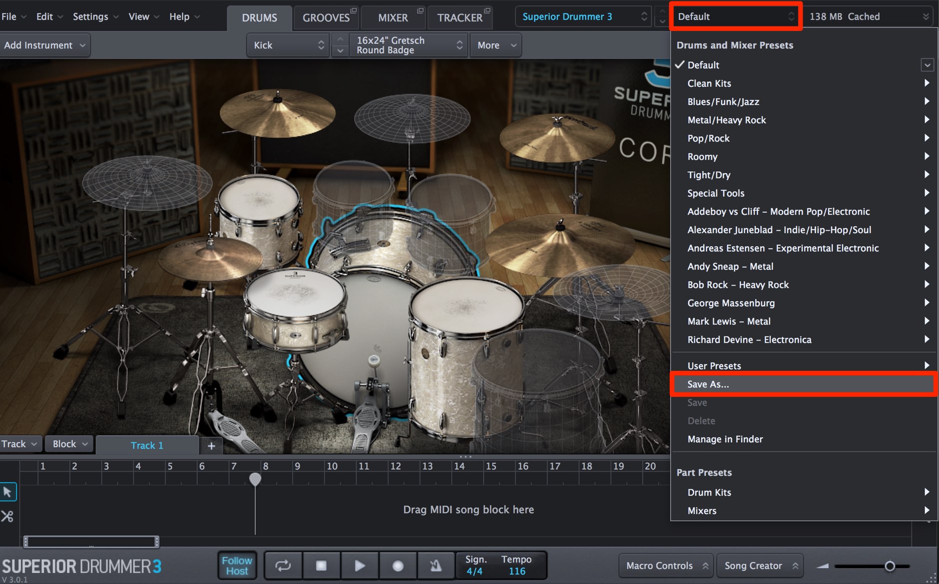Pop out the MIXER tab window icon

[420, 10]
